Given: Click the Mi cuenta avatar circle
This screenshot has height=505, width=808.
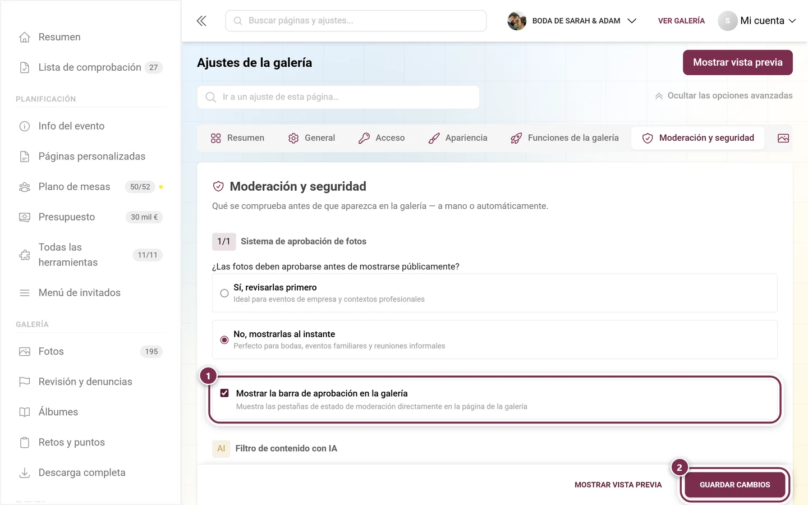Looking at the screenshot, I should click(728, 21).
